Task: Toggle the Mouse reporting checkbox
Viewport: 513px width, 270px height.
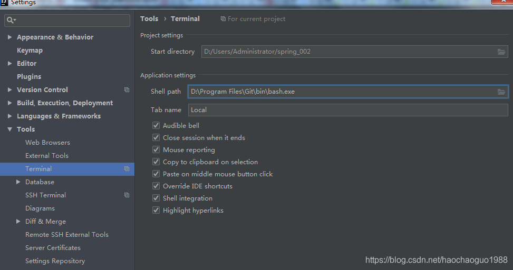Action: coord(156,149)
